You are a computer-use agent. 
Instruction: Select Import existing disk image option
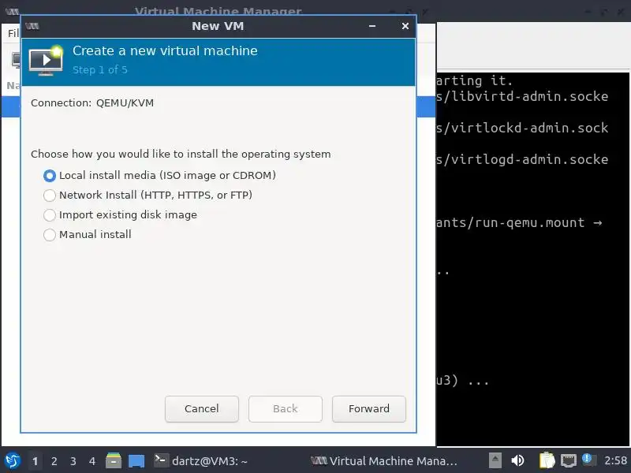point(120,214)
